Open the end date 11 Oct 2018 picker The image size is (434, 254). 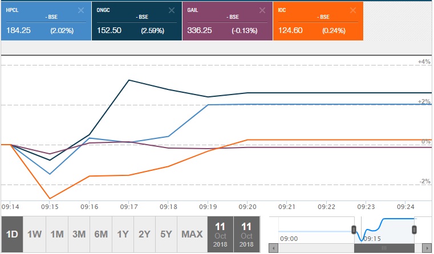point(246,234)
